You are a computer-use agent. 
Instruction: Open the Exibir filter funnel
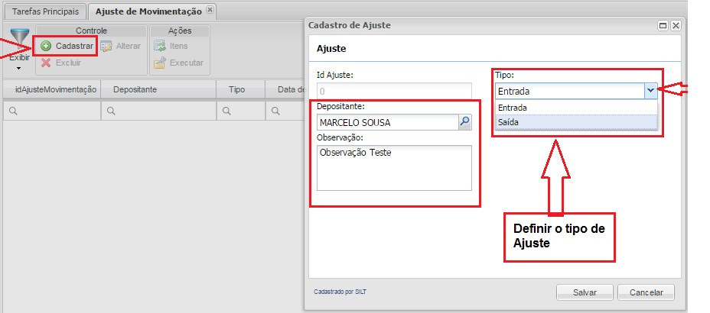click(x=18, y=40)
